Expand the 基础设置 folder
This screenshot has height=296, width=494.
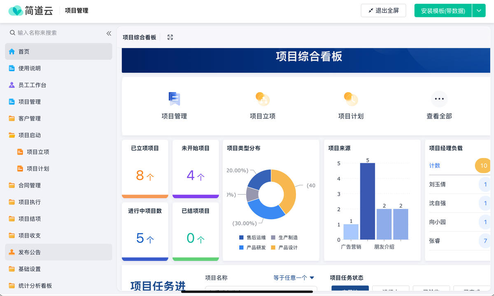[x=58, y=269]
